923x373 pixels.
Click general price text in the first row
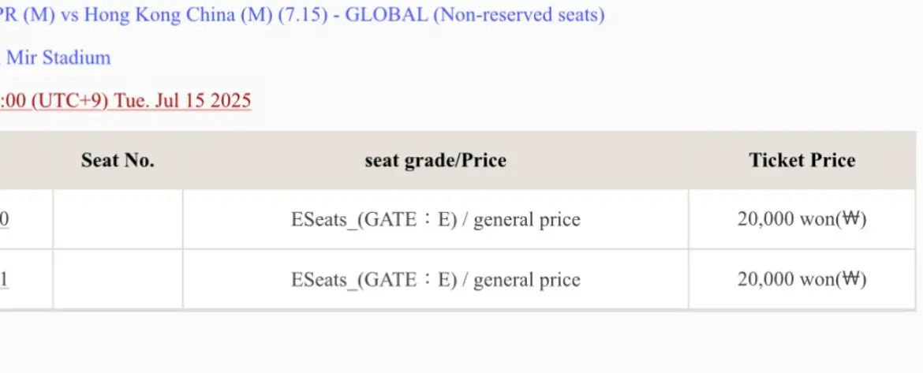(x=527, y=220)
